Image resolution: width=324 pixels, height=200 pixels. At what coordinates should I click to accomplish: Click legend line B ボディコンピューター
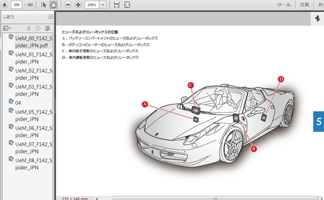tap(106, 45)
